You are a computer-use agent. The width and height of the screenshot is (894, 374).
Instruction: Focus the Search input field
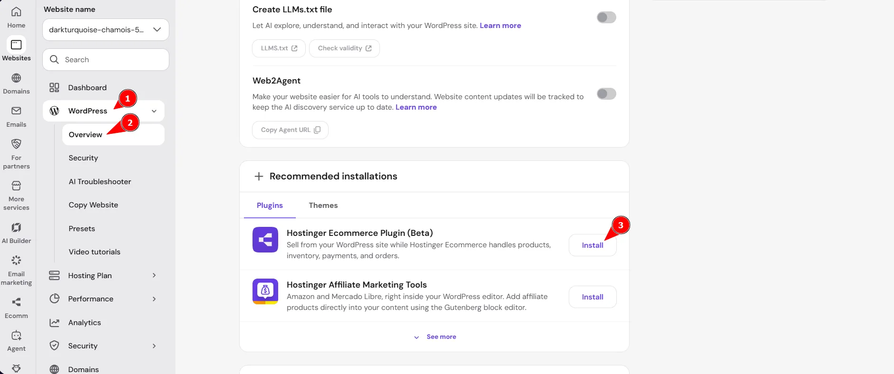(x=106, y=60)
